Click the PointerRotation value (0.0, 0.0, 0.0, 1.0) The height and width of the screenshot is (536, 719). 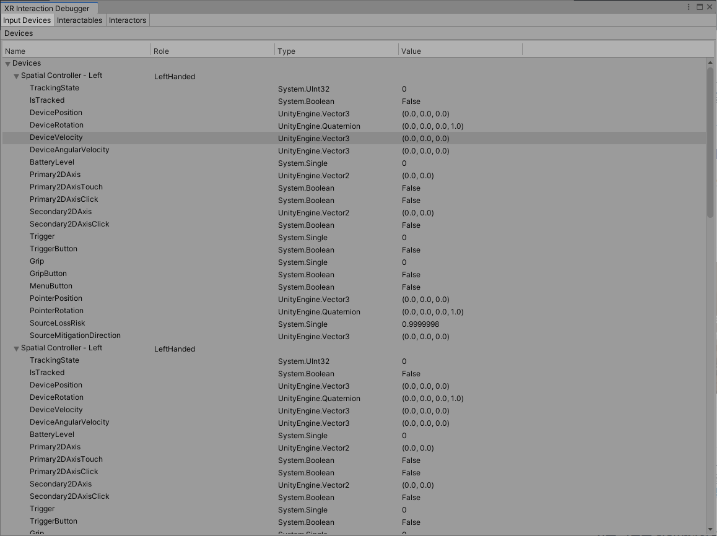(433, 312)
